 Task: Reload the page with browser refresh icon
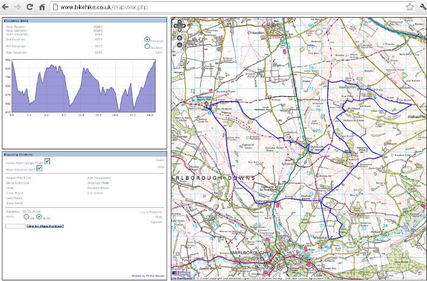tap(30, 7)
